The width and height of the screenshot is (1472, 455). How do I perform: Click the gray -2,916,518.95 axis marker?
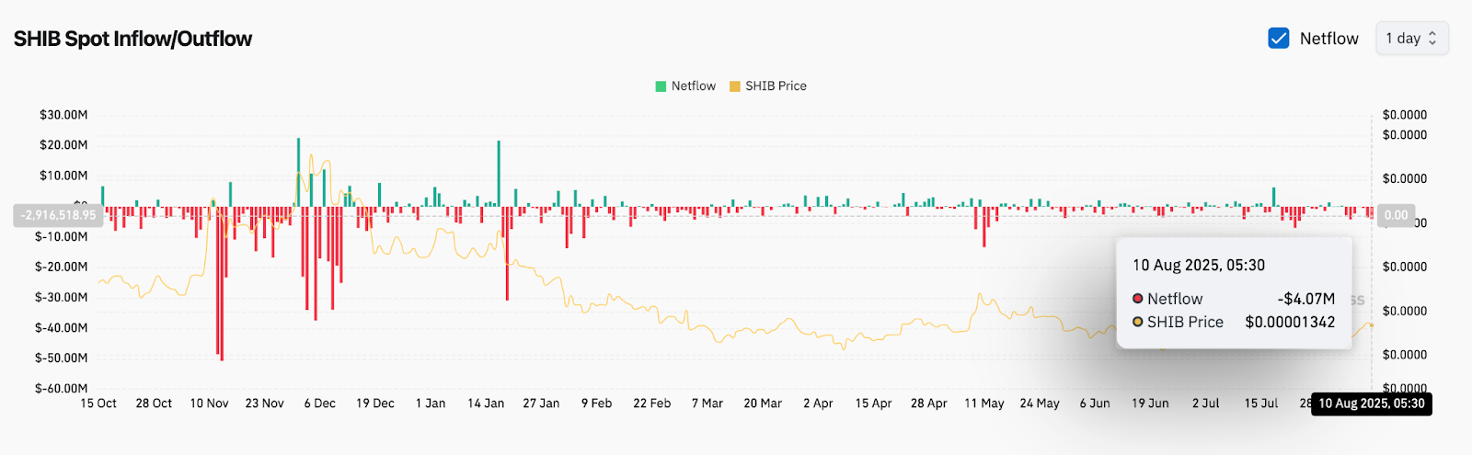coord(59,215)
